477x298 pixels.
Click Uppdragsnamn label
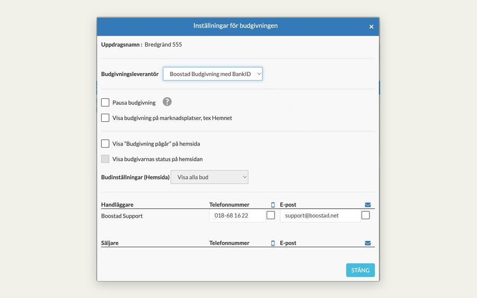pyautogui.click(x=122, y=44)
